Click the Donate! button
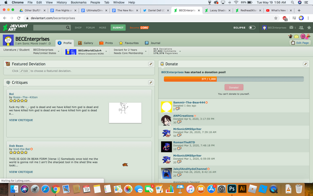 pos(234,87)
